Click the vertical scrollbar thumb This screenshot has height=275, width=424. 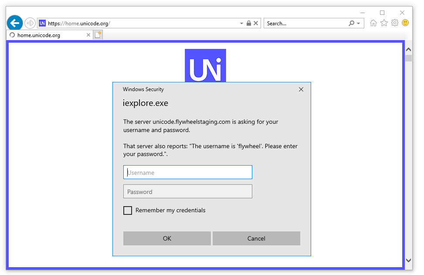tap(409, 58)
